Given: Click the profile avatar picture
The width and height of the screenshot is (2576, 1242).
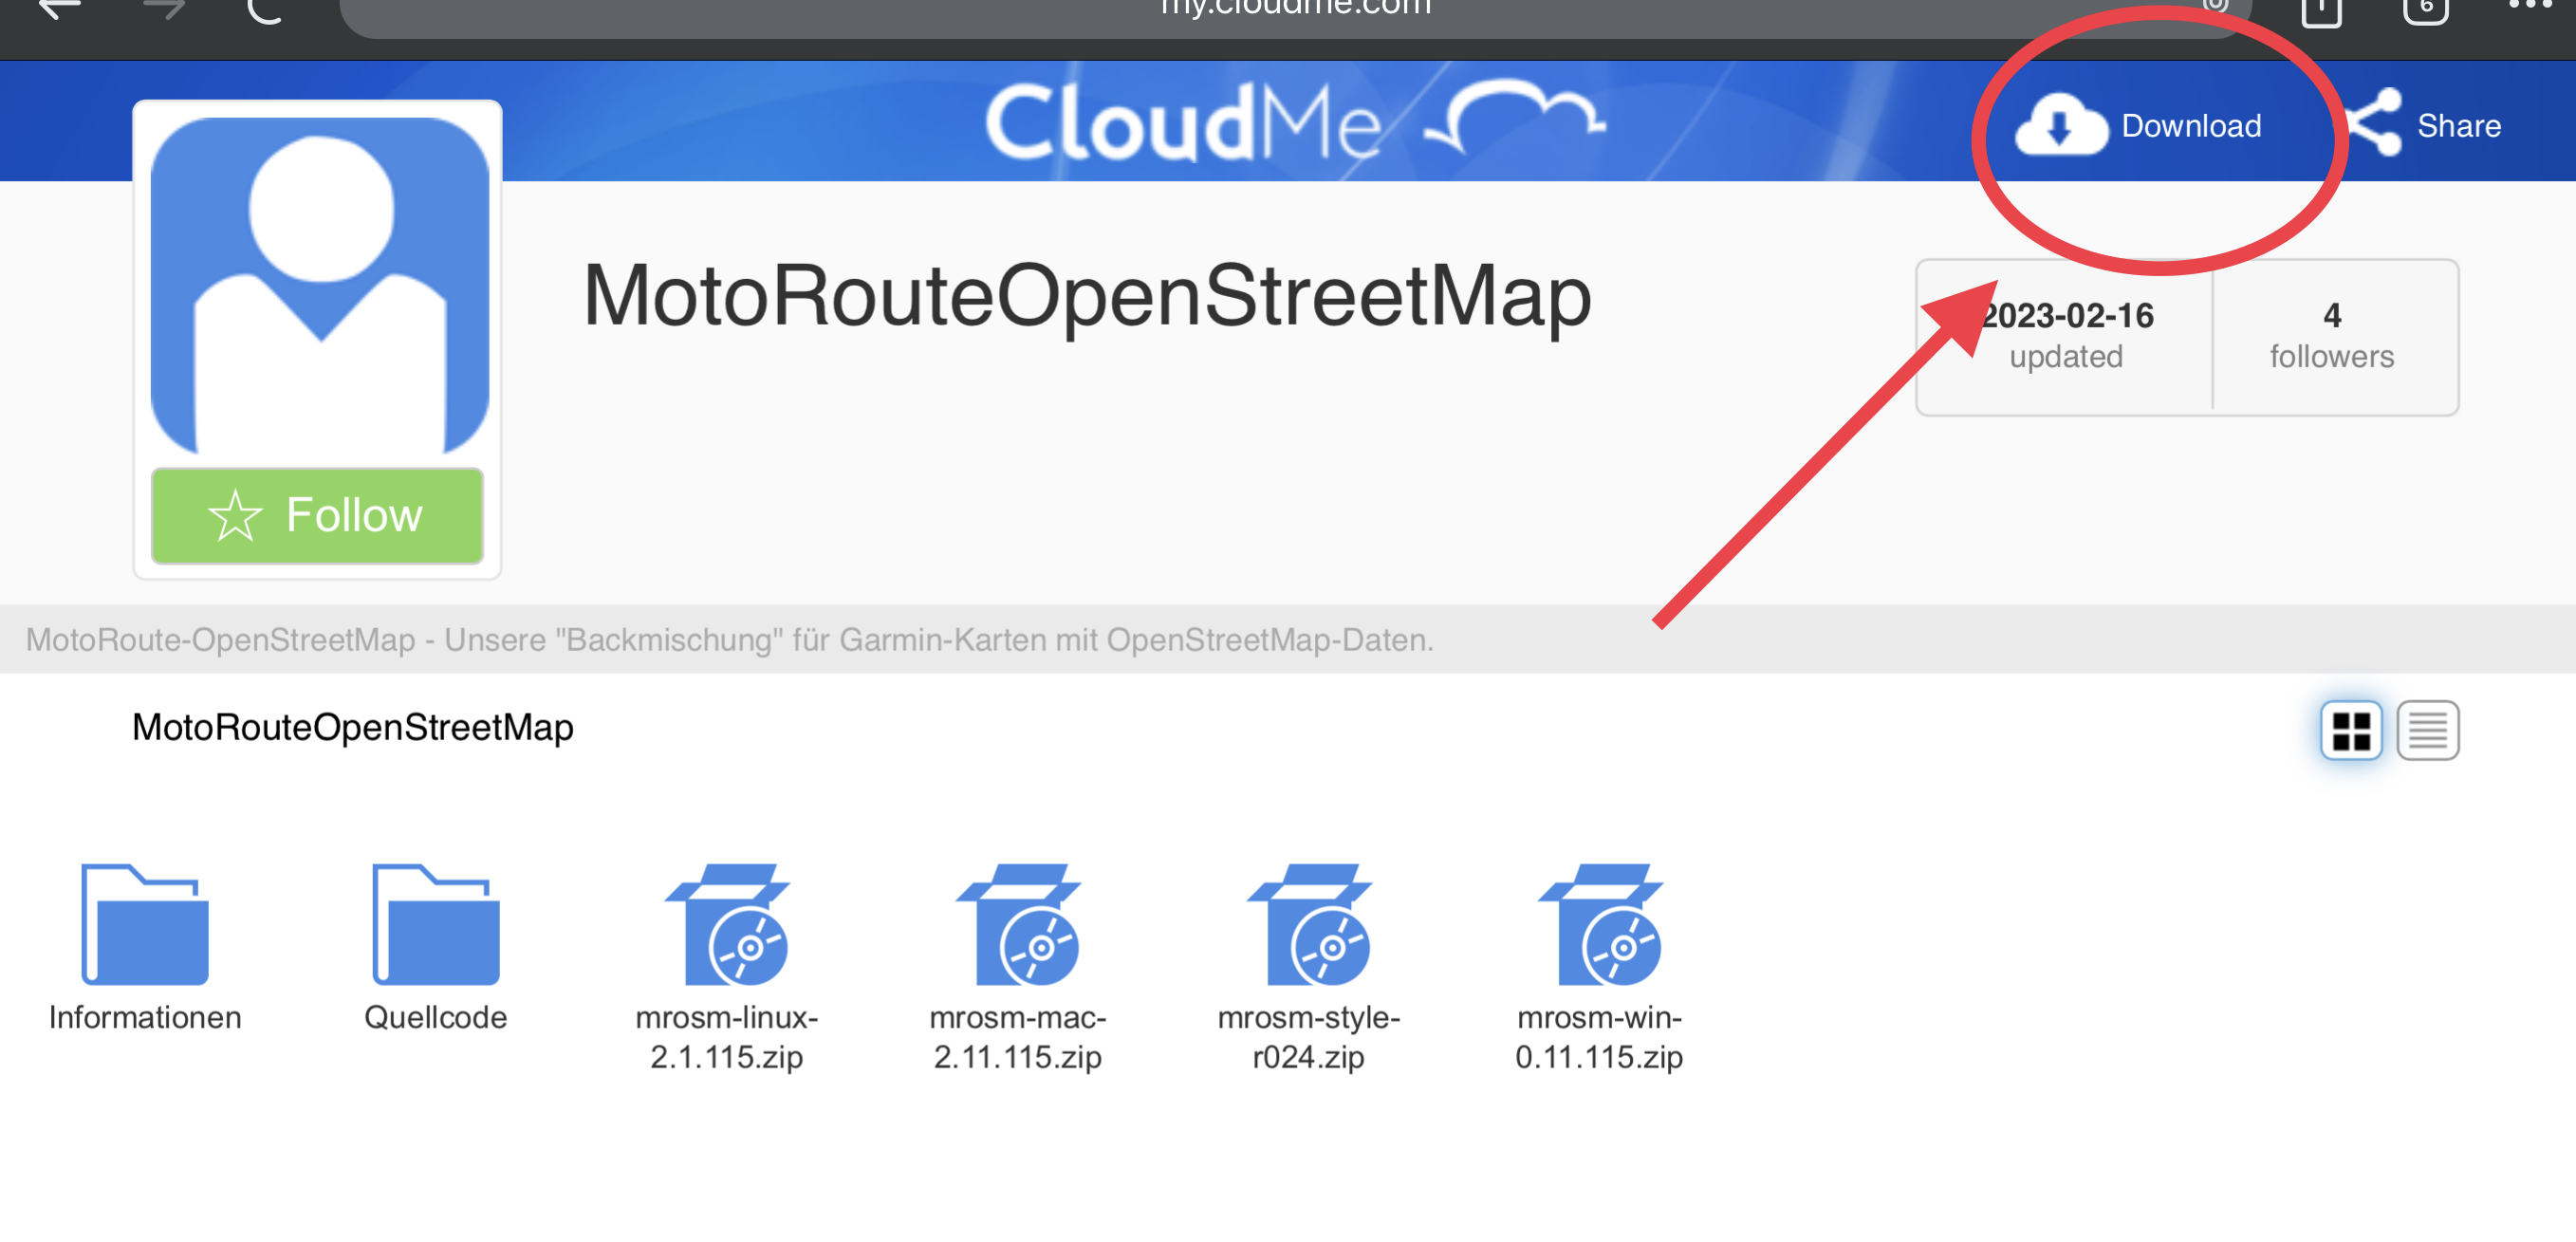Looking at the screenshot, I should point(319,285).
